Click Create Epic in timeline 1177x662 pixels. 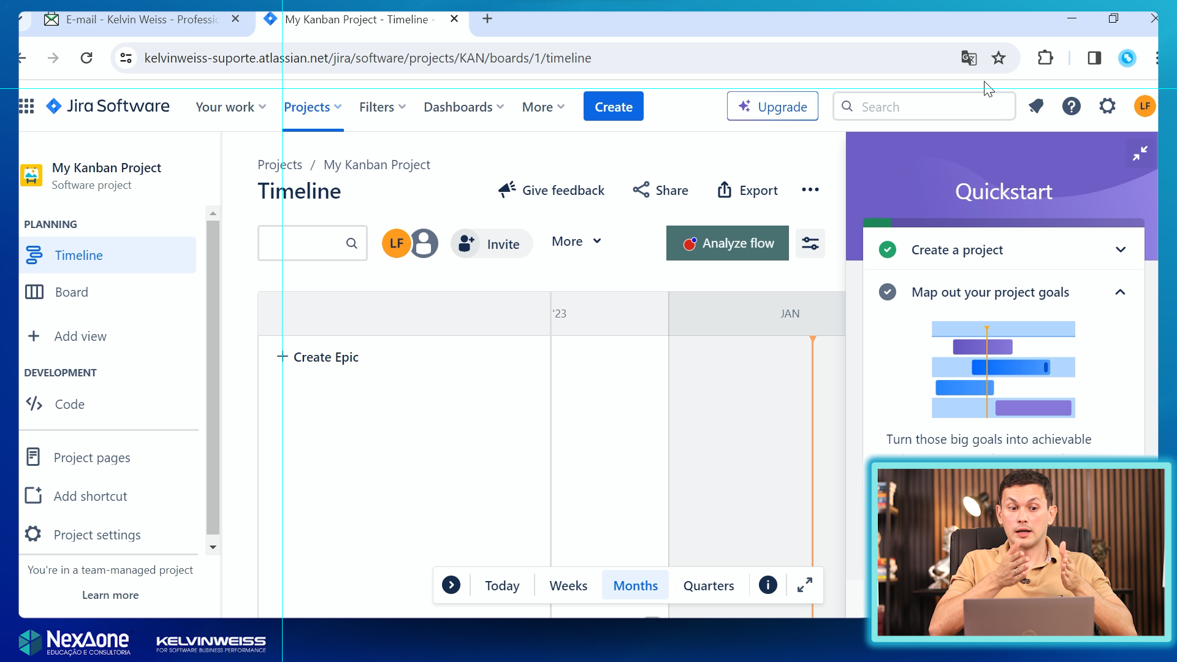pos(318,357)
